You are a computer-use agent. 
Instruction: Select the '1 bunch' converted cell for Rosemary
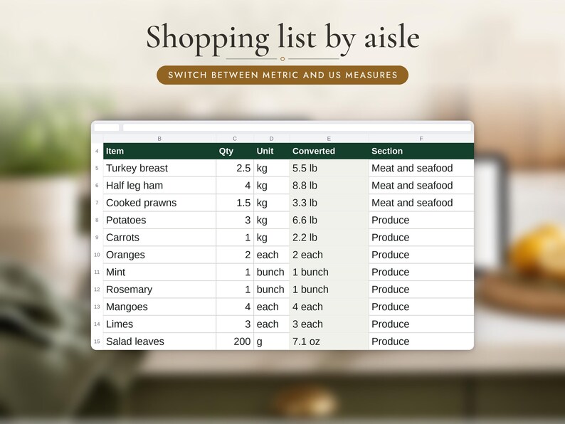click(x=329, y=290)
